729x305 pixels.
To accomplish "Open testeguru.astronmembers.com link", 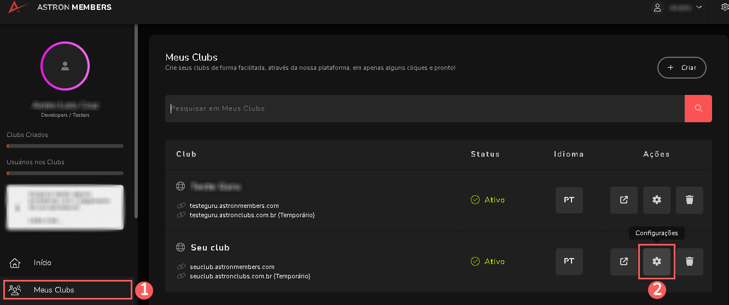I will pos(234,206).
